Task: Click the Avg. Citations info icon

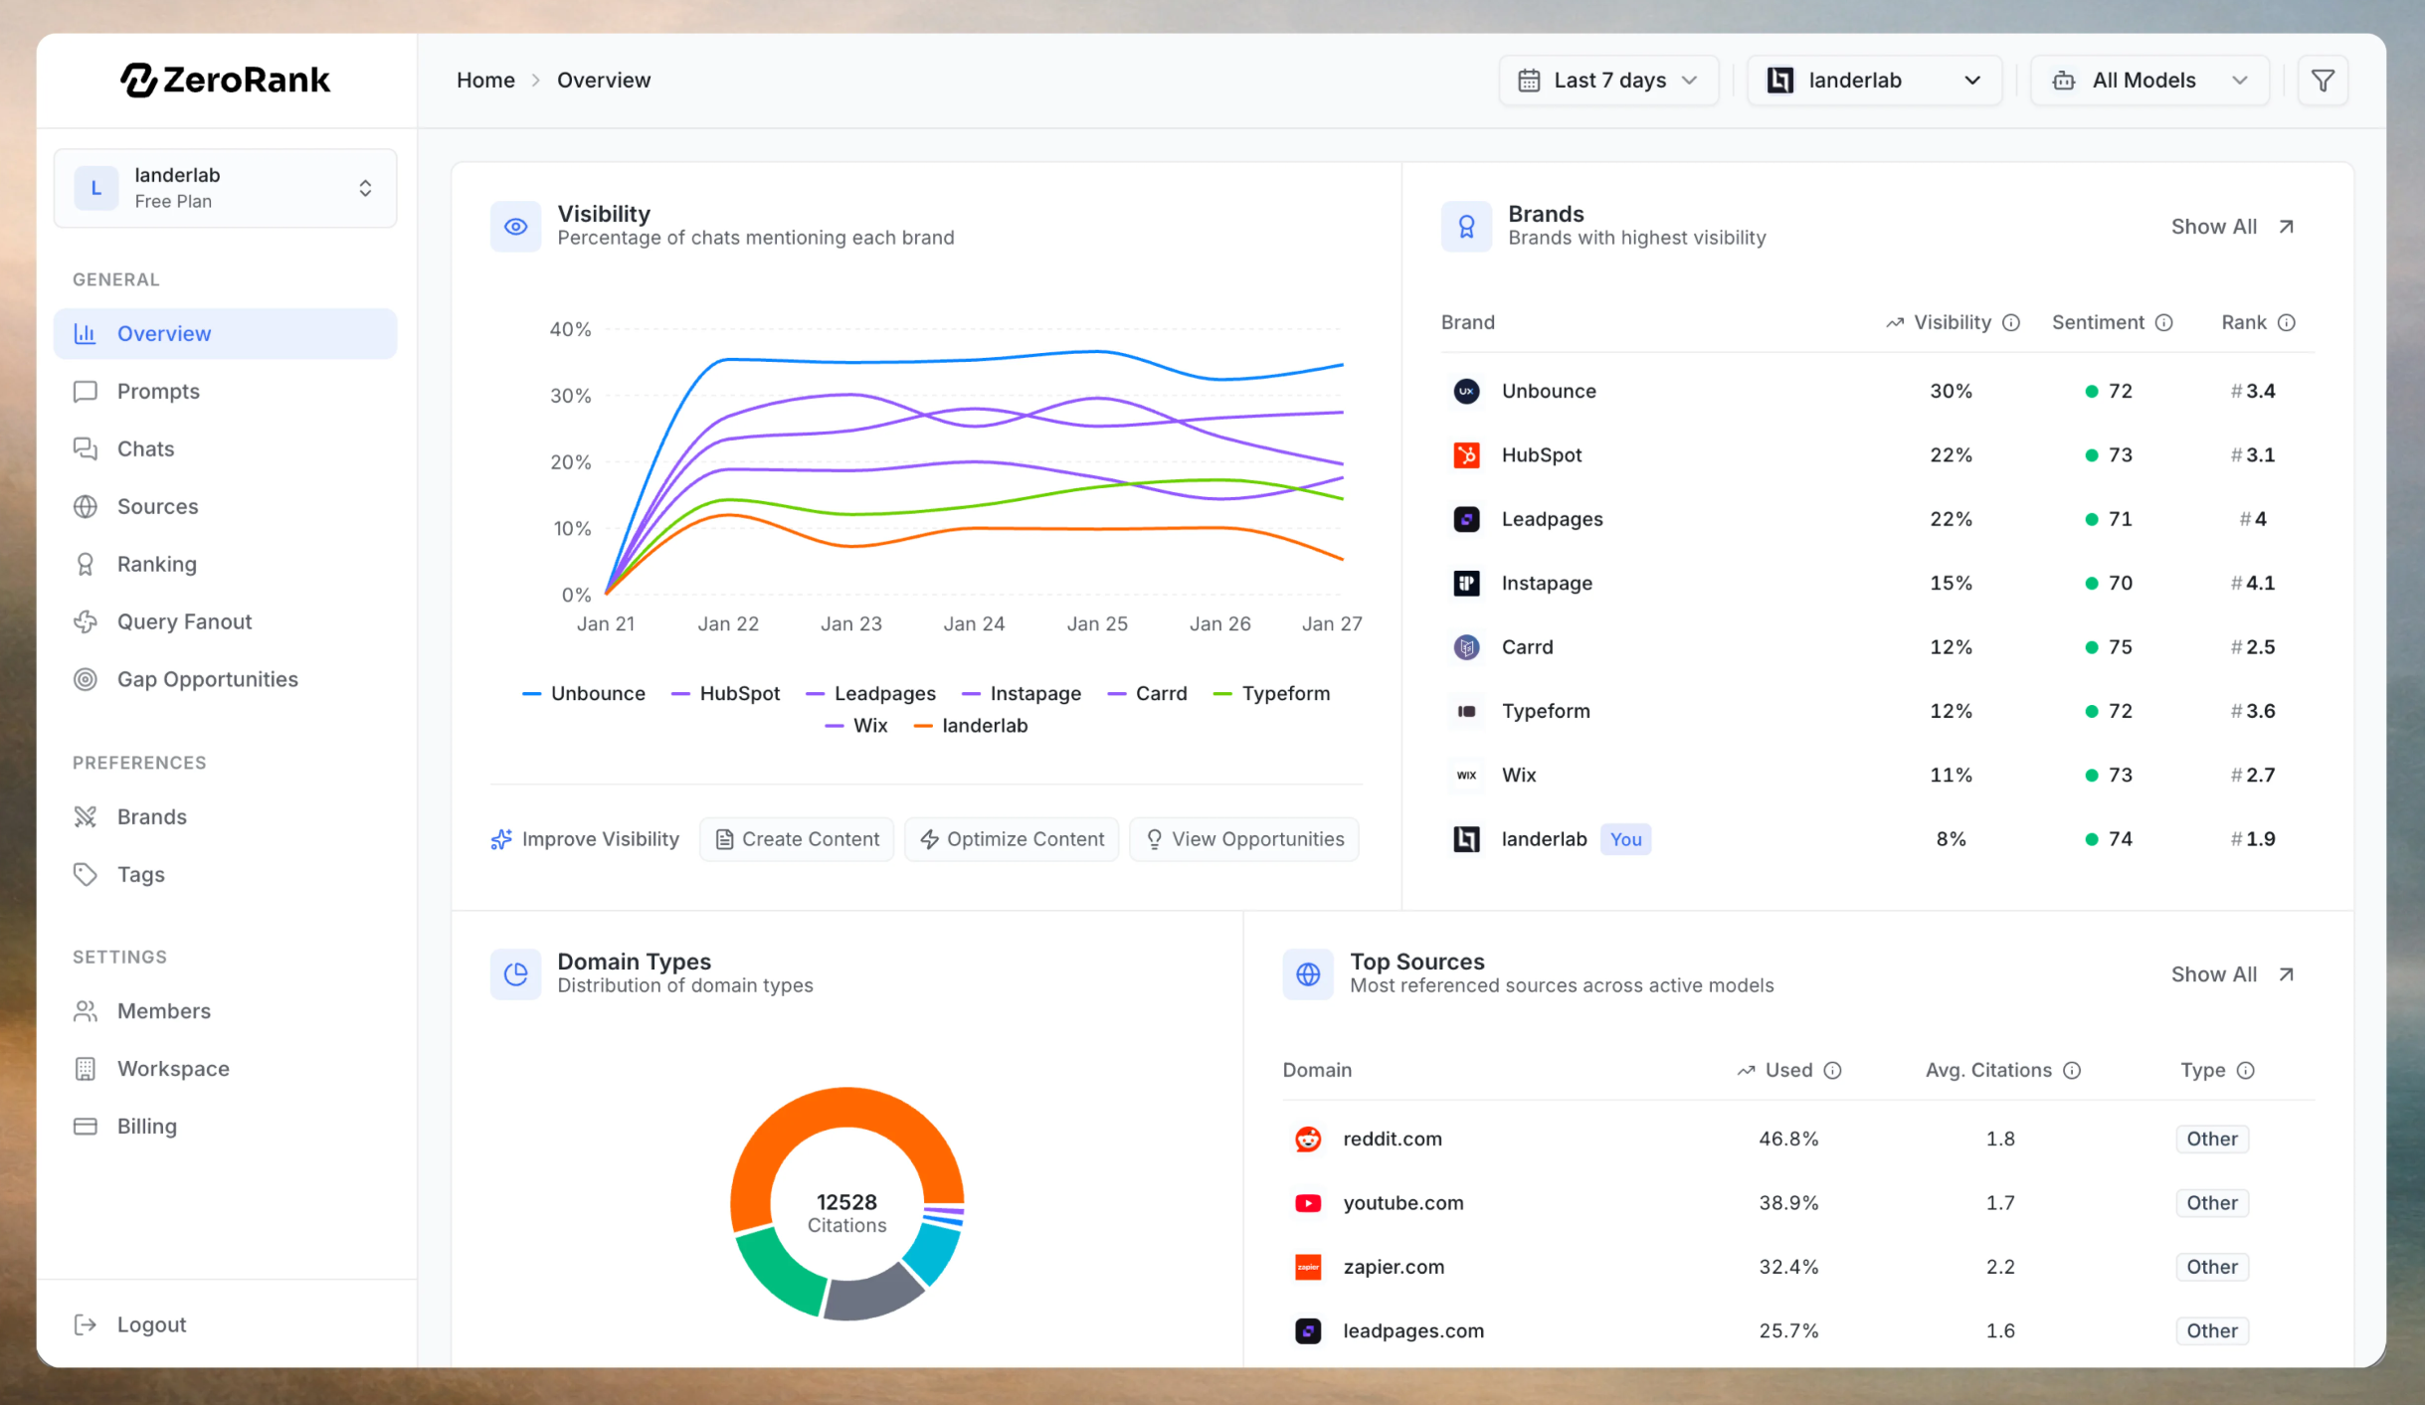Action: click(2072, 1071)
